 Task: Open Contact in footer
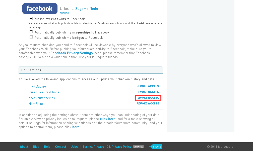60,147
